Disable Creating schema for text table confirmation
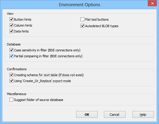 pos(11,75)
